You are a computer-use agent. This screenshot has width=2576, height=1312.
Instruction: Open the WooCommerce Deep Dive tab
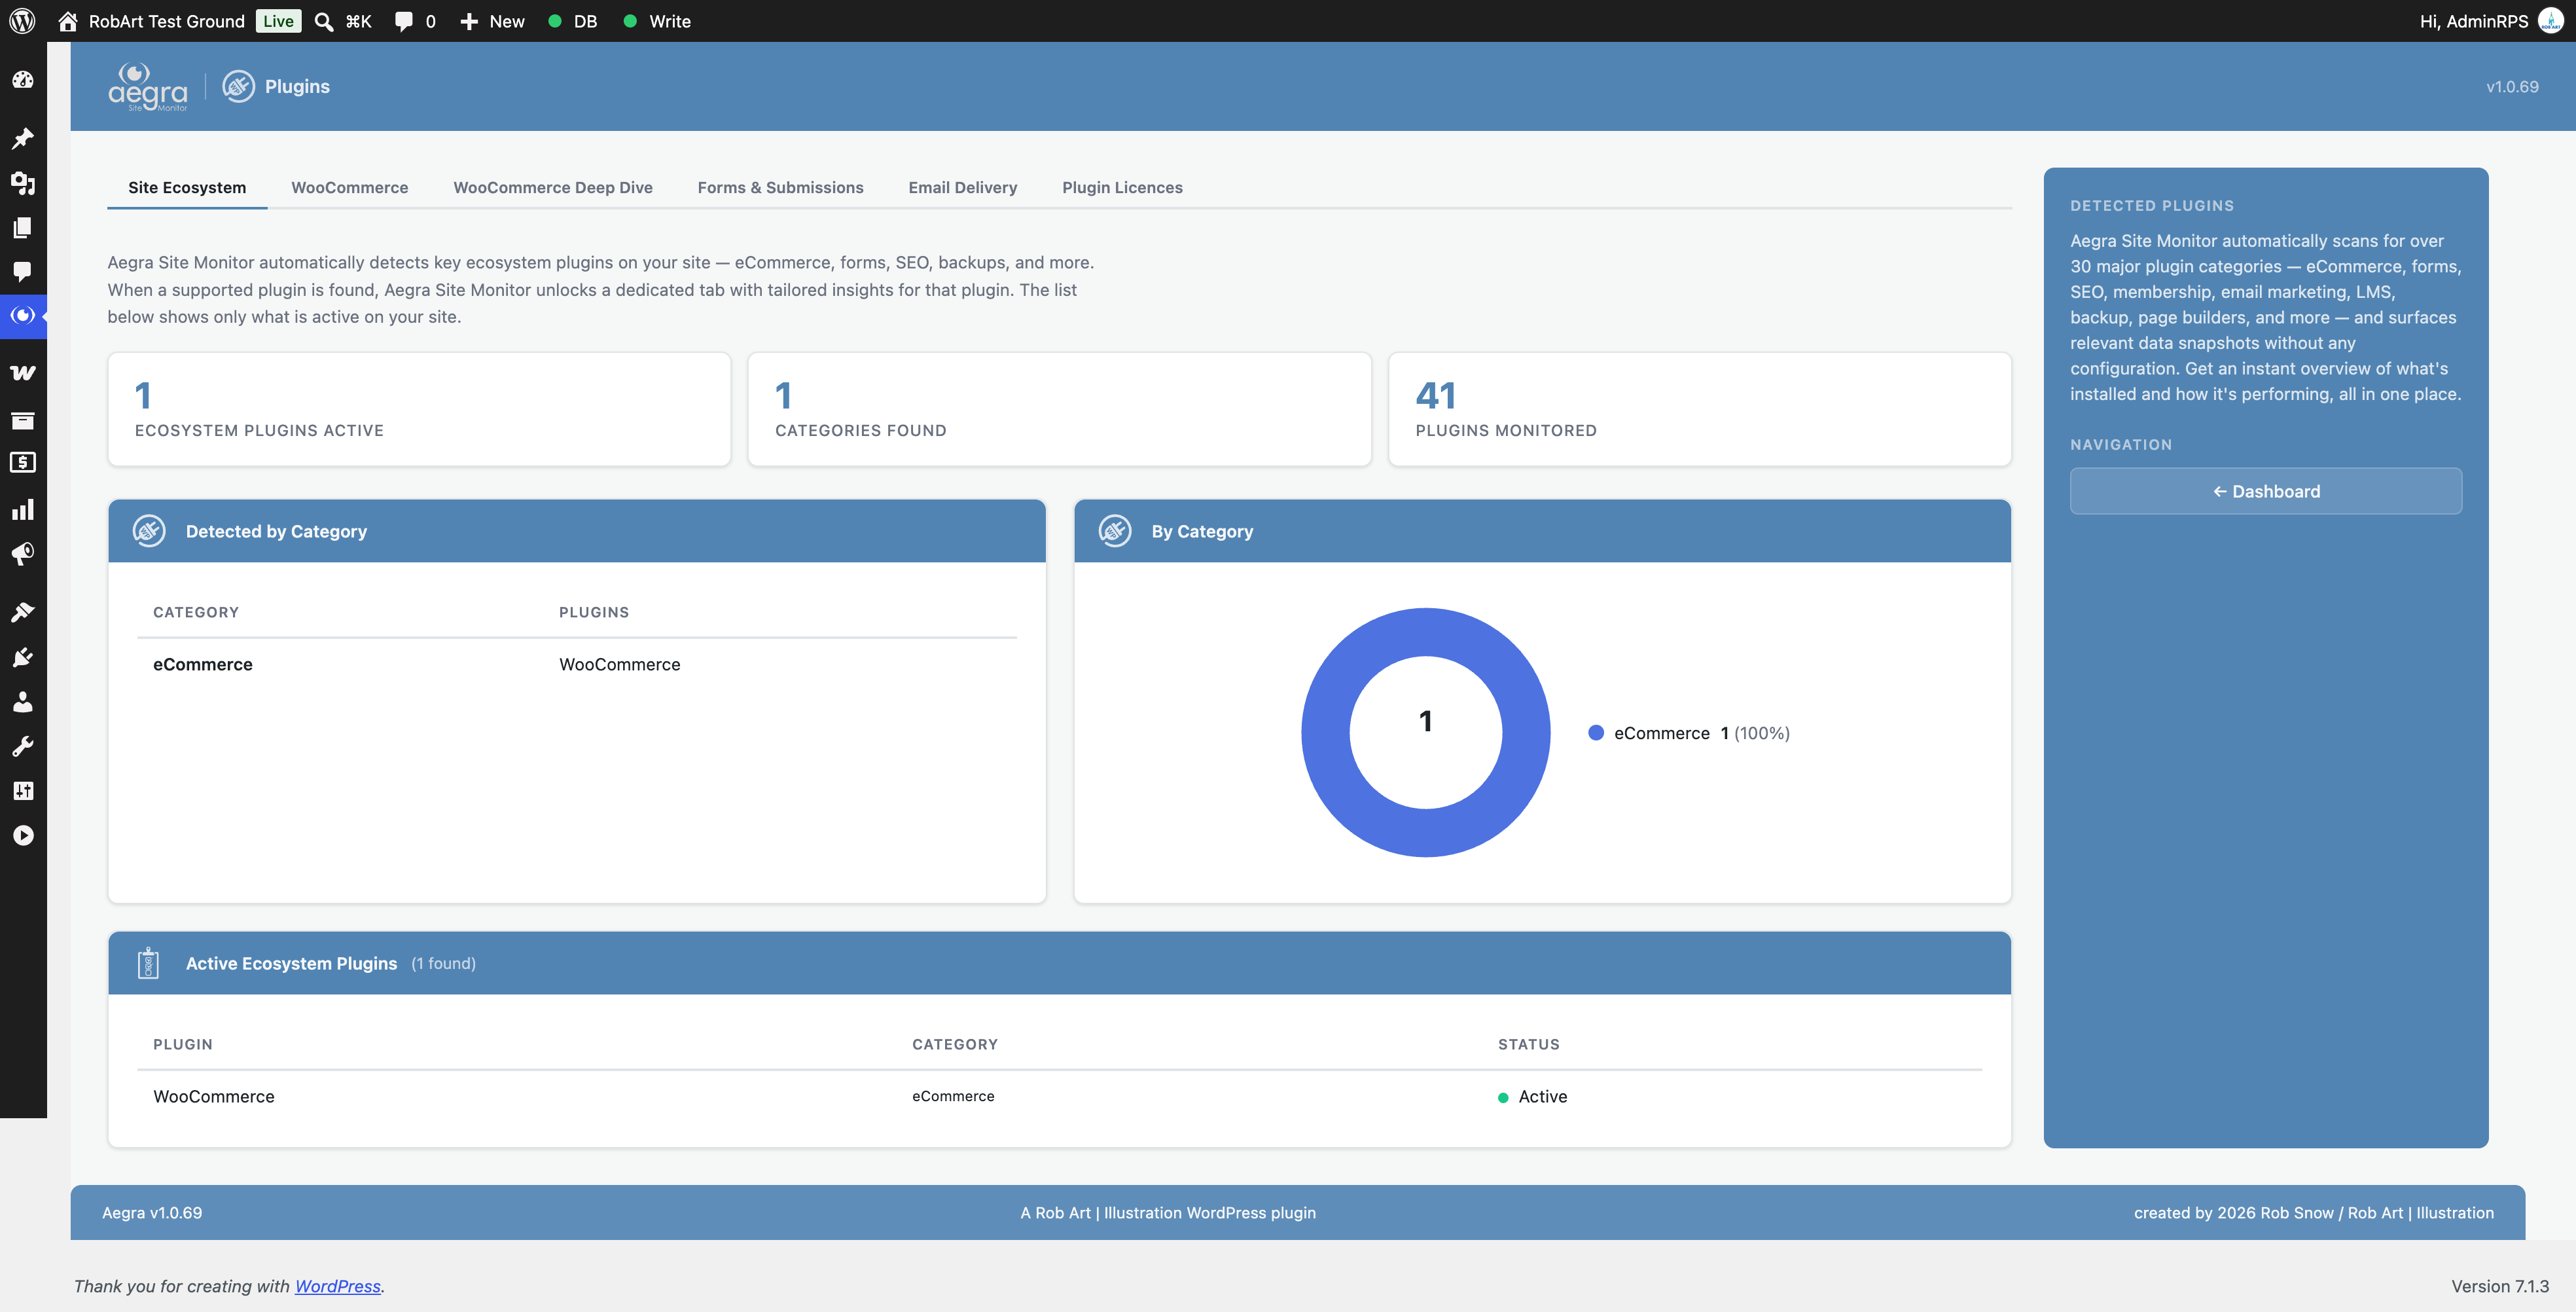(553, 187)
